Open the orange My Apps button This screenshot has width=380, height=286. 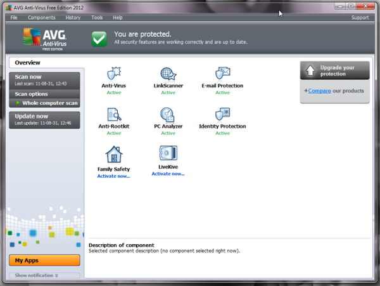click(x=44, y=260)
